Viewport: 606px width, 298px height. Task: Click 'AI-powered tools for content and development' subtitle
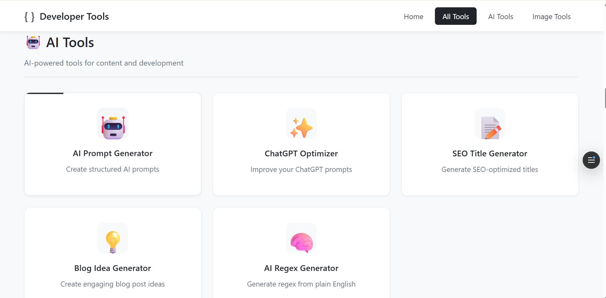point(104,63)
